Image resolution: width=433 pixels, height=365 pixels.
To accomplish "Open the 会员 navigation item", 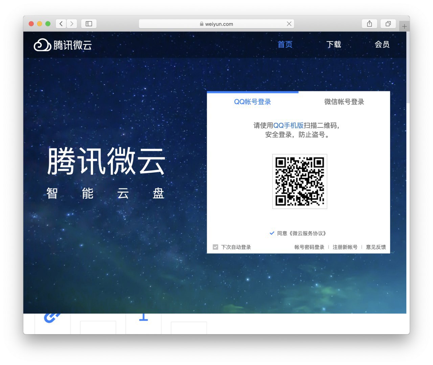I will point(382,44).
